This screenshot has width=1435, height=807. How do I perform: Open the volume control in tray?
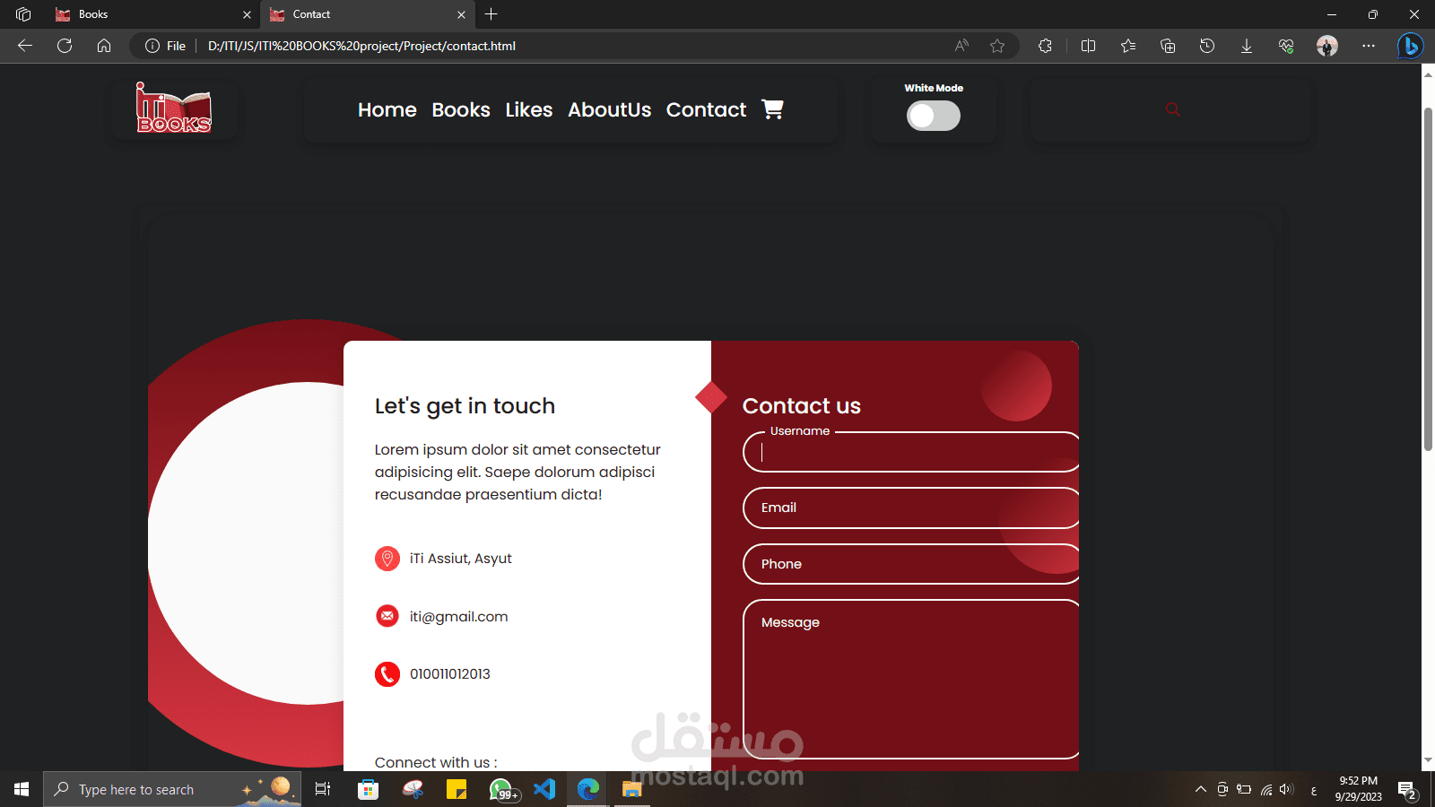1286,789
